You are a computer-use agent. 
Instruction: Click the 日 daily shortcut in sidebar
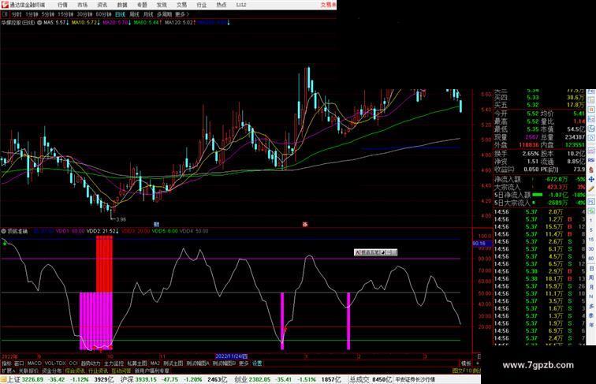coord(591,268)
